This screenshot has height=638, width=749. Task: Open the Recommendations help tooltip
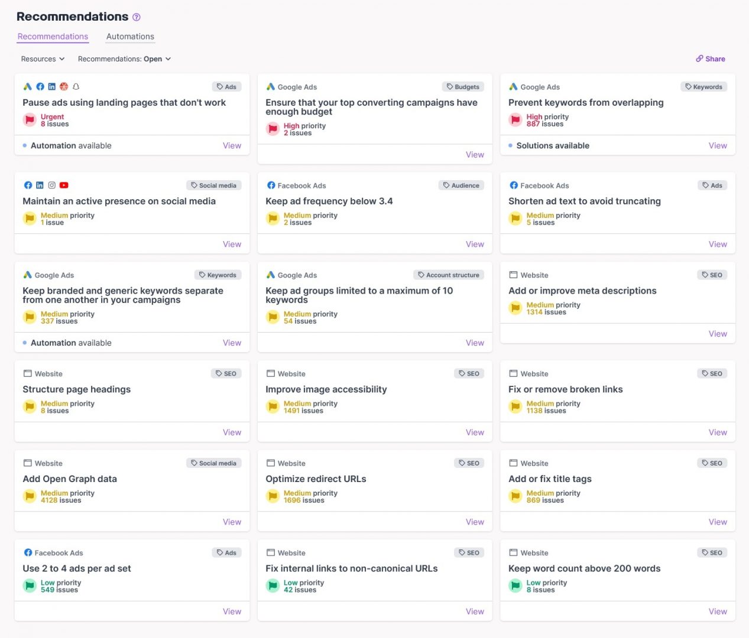coord(137,17)
